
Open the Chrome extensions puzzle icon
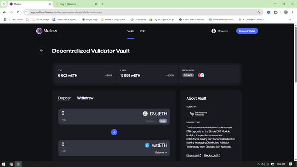coord(276,13)
